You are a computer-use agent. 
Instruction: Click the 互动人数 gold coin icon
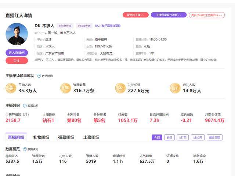coord(11,88)
